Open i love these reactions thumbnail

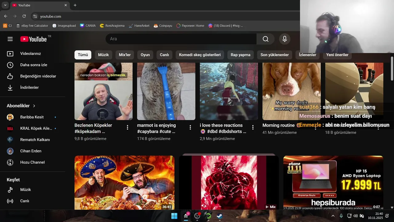point(229,91)
